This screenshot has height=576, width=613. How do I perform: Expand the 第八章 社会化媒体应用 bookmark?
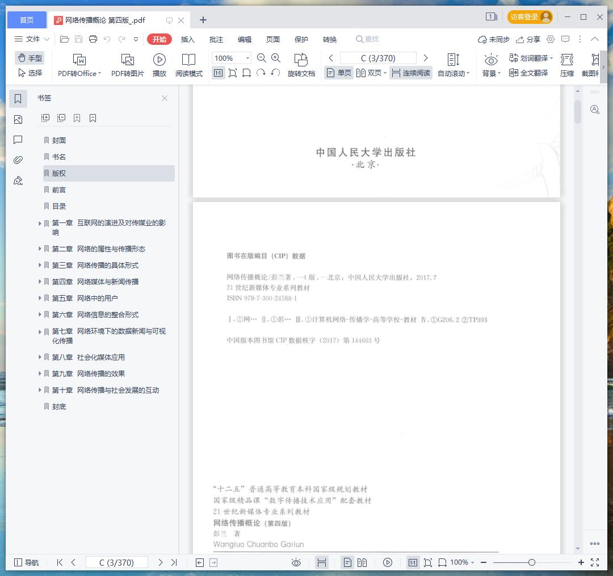point(40,357)
